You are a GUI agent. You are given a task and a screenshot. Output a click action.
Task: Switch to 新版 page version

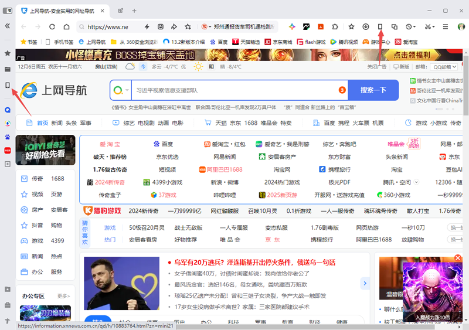(402, 67)
